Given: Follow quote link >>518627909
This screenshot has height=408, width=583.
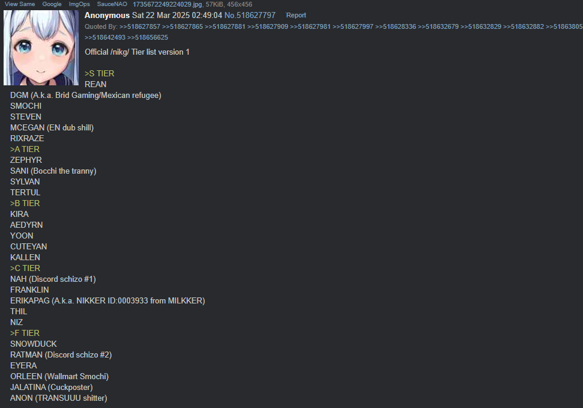Looking at the screenshot, I should coord(268,27).
